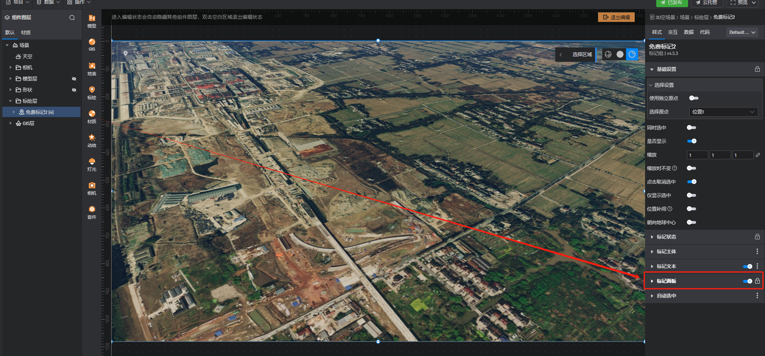765x356 pixels.
Task: Open the Default style dropdown
Action: (x=742, y=32)
